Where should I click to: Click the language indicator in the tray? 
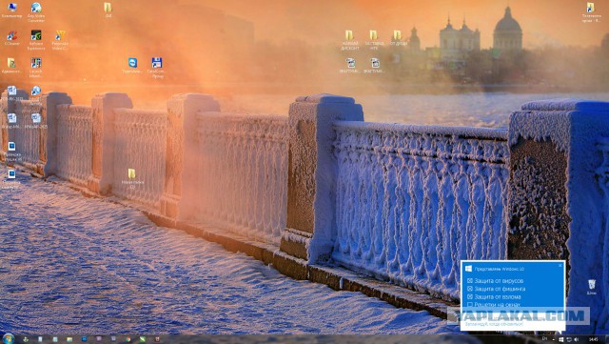point(544,338)
